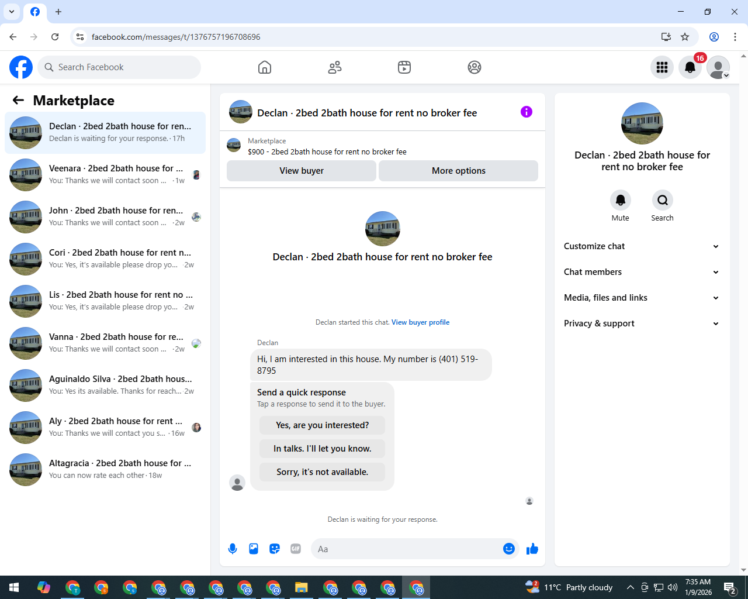Click the browser address bar URL
Screen dimensions: 748x599
pos(176,37)
